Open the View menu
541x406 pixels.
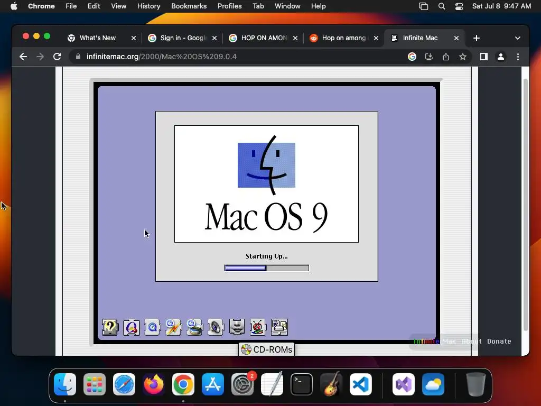click(x=119, y=6)
